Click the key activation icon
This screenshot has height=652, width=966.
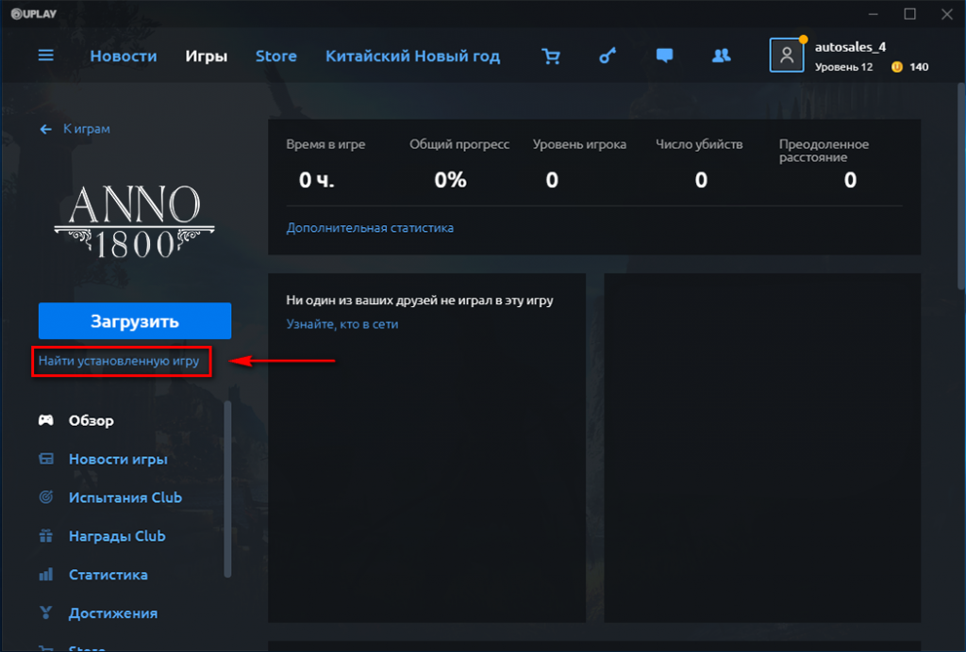[608, 56]
